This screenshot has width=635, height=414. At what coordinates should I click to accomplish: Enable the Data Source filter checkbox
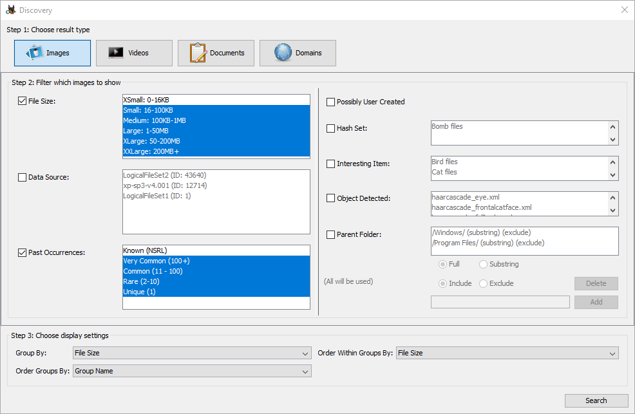pos(23,177)
